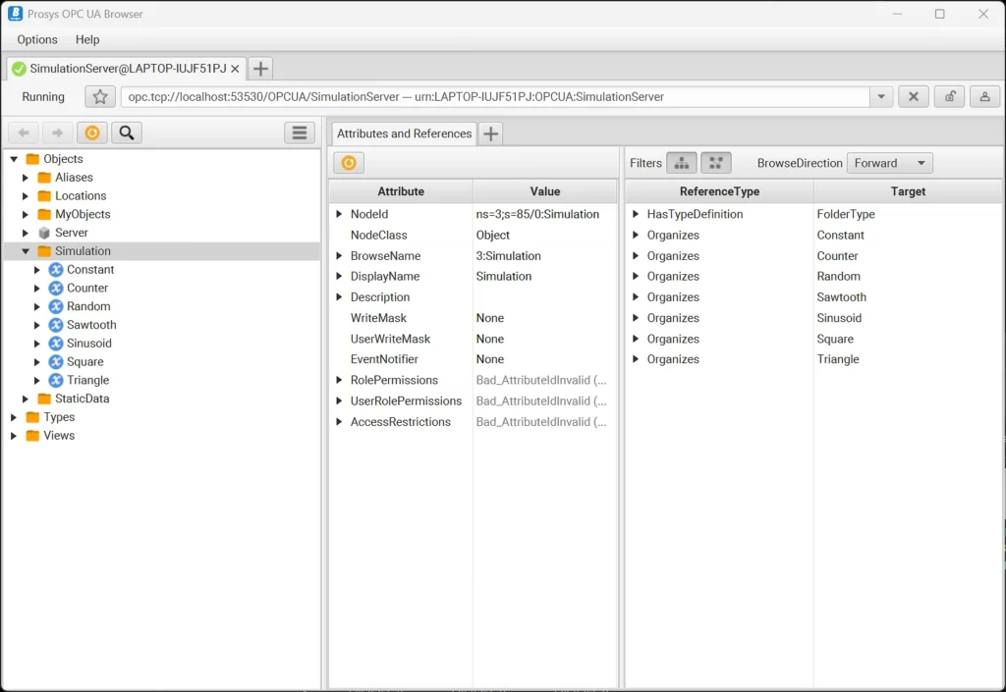
Task: Toggle the non-hierarchical references filter
Action: [716, 163]
